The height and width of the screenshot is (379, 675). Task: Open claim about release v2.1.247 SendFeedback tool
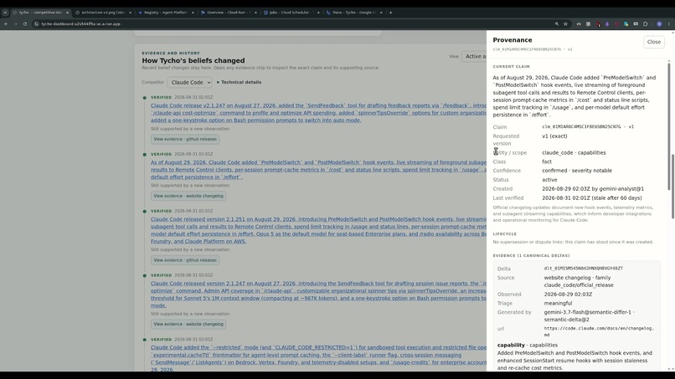coord(318,113)
